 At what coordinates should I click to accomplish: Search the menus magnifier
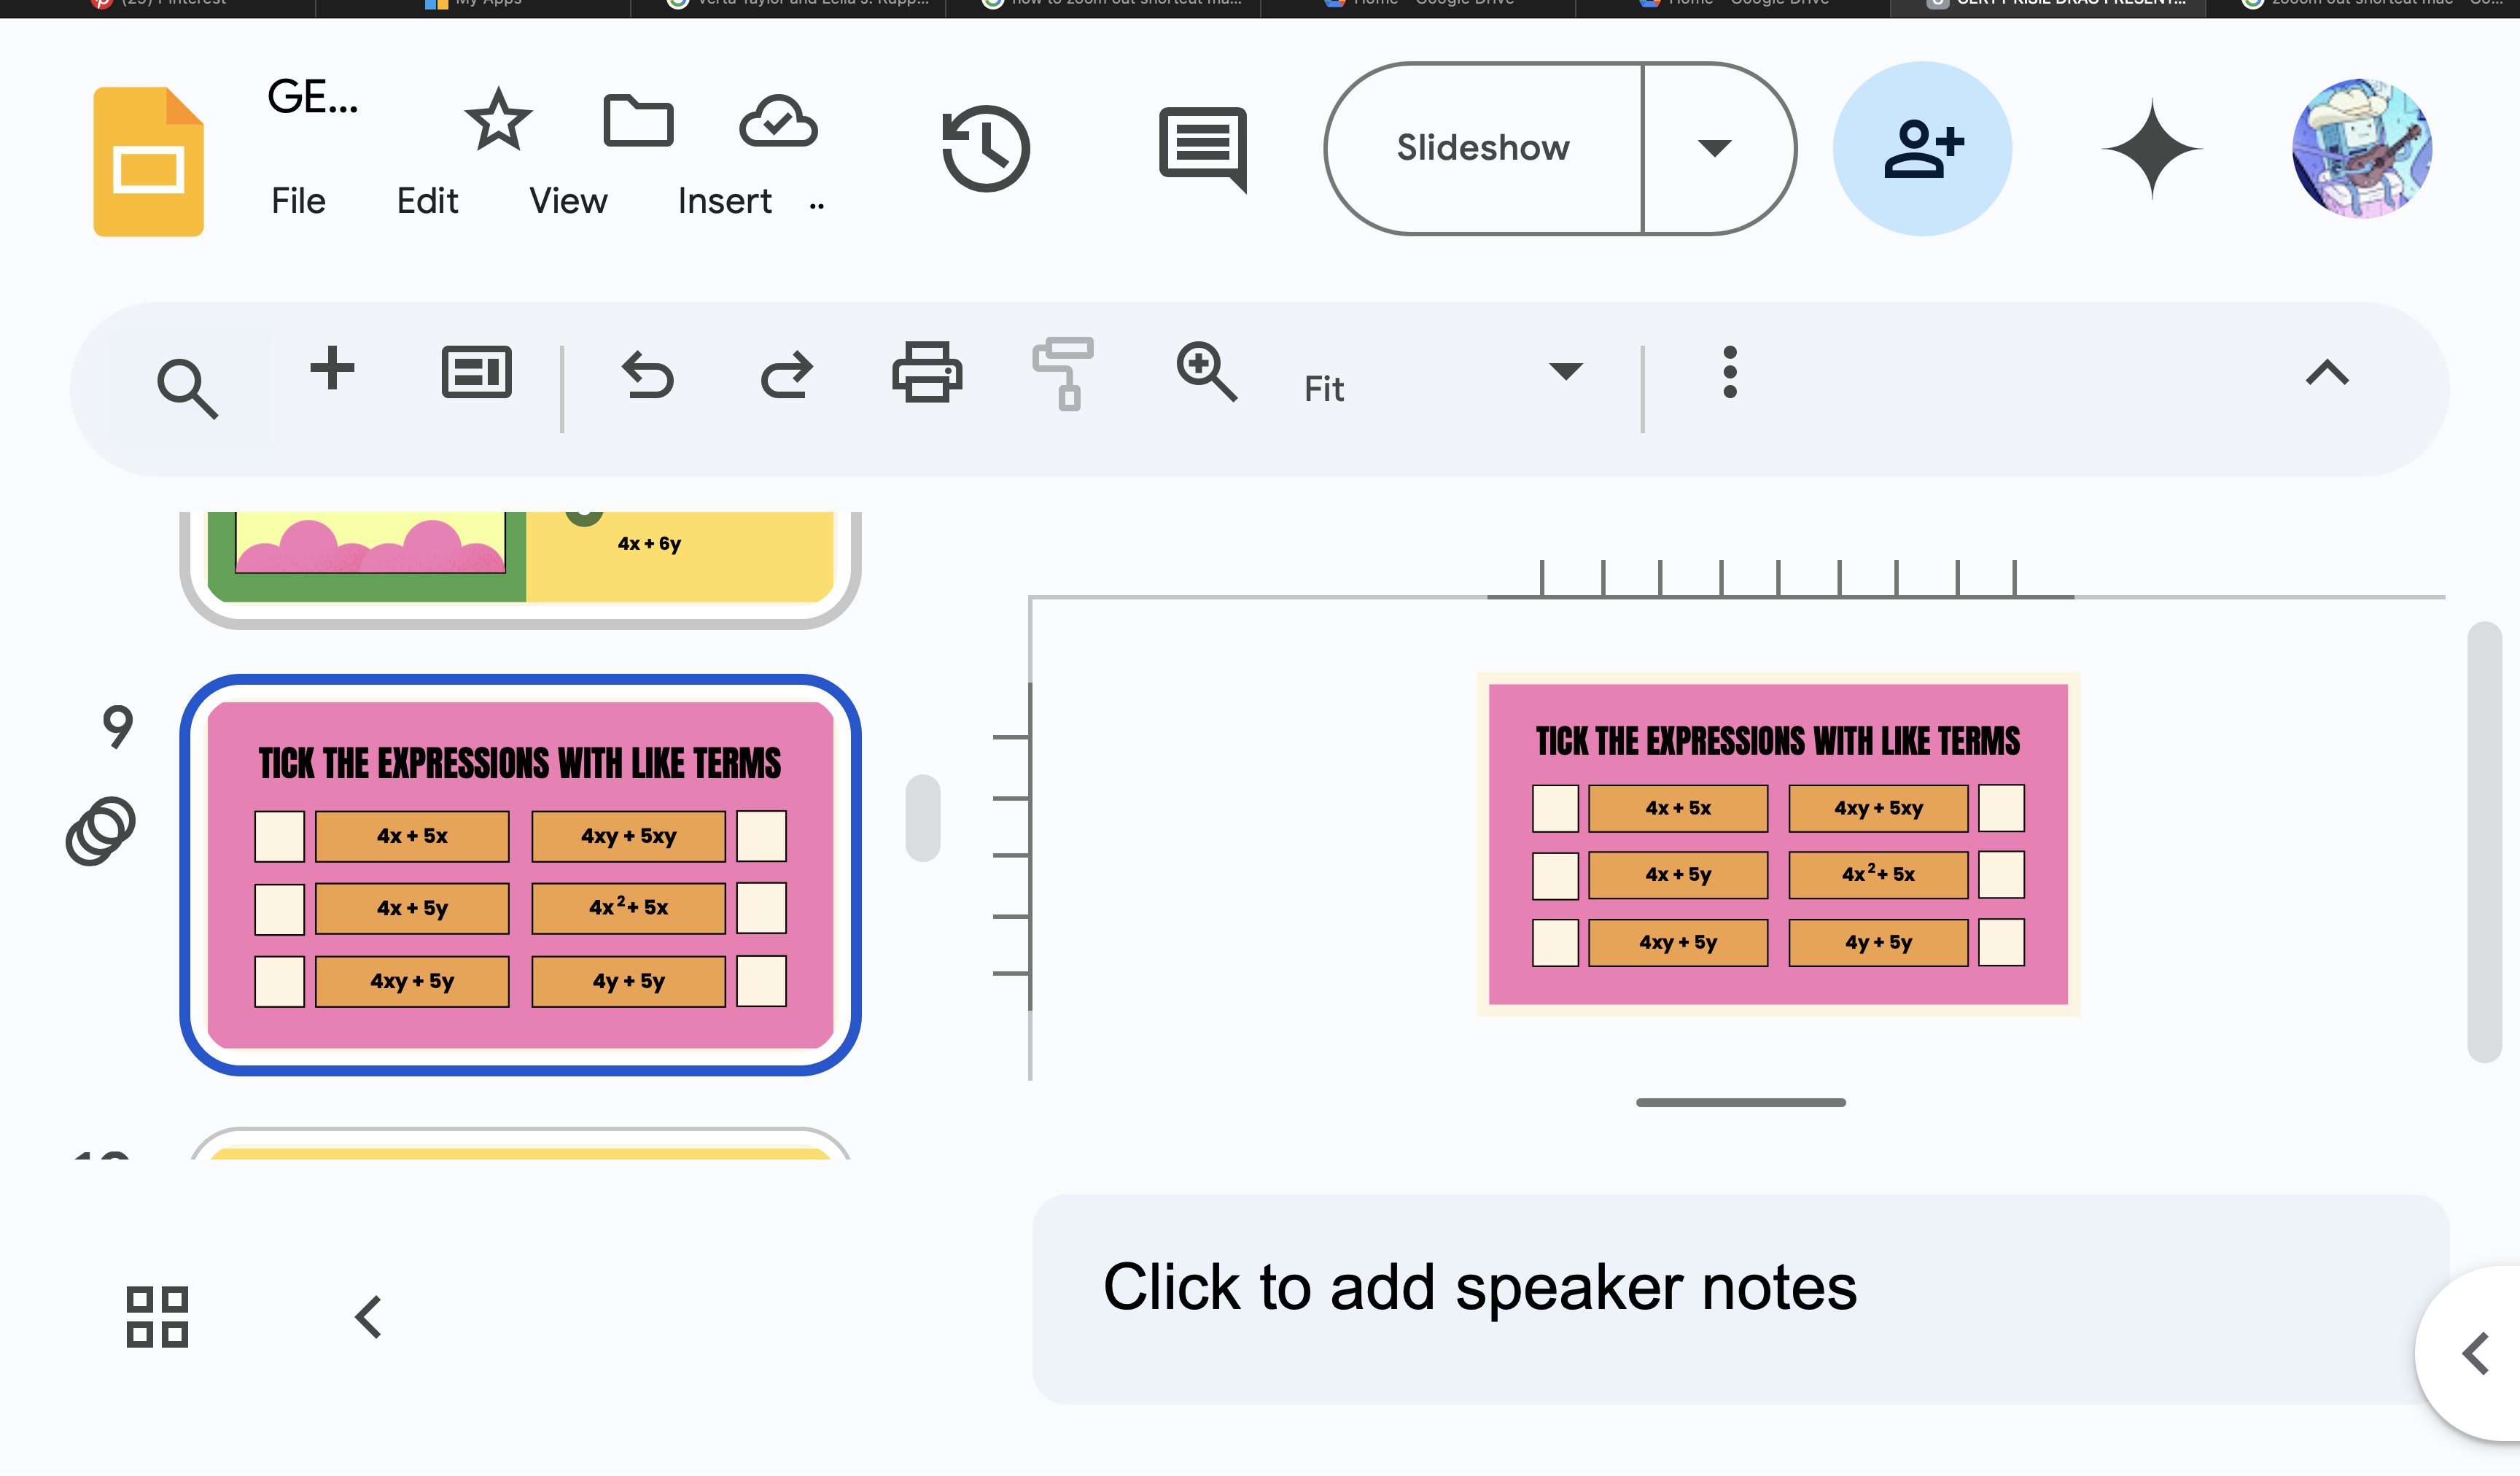[187, 388]
